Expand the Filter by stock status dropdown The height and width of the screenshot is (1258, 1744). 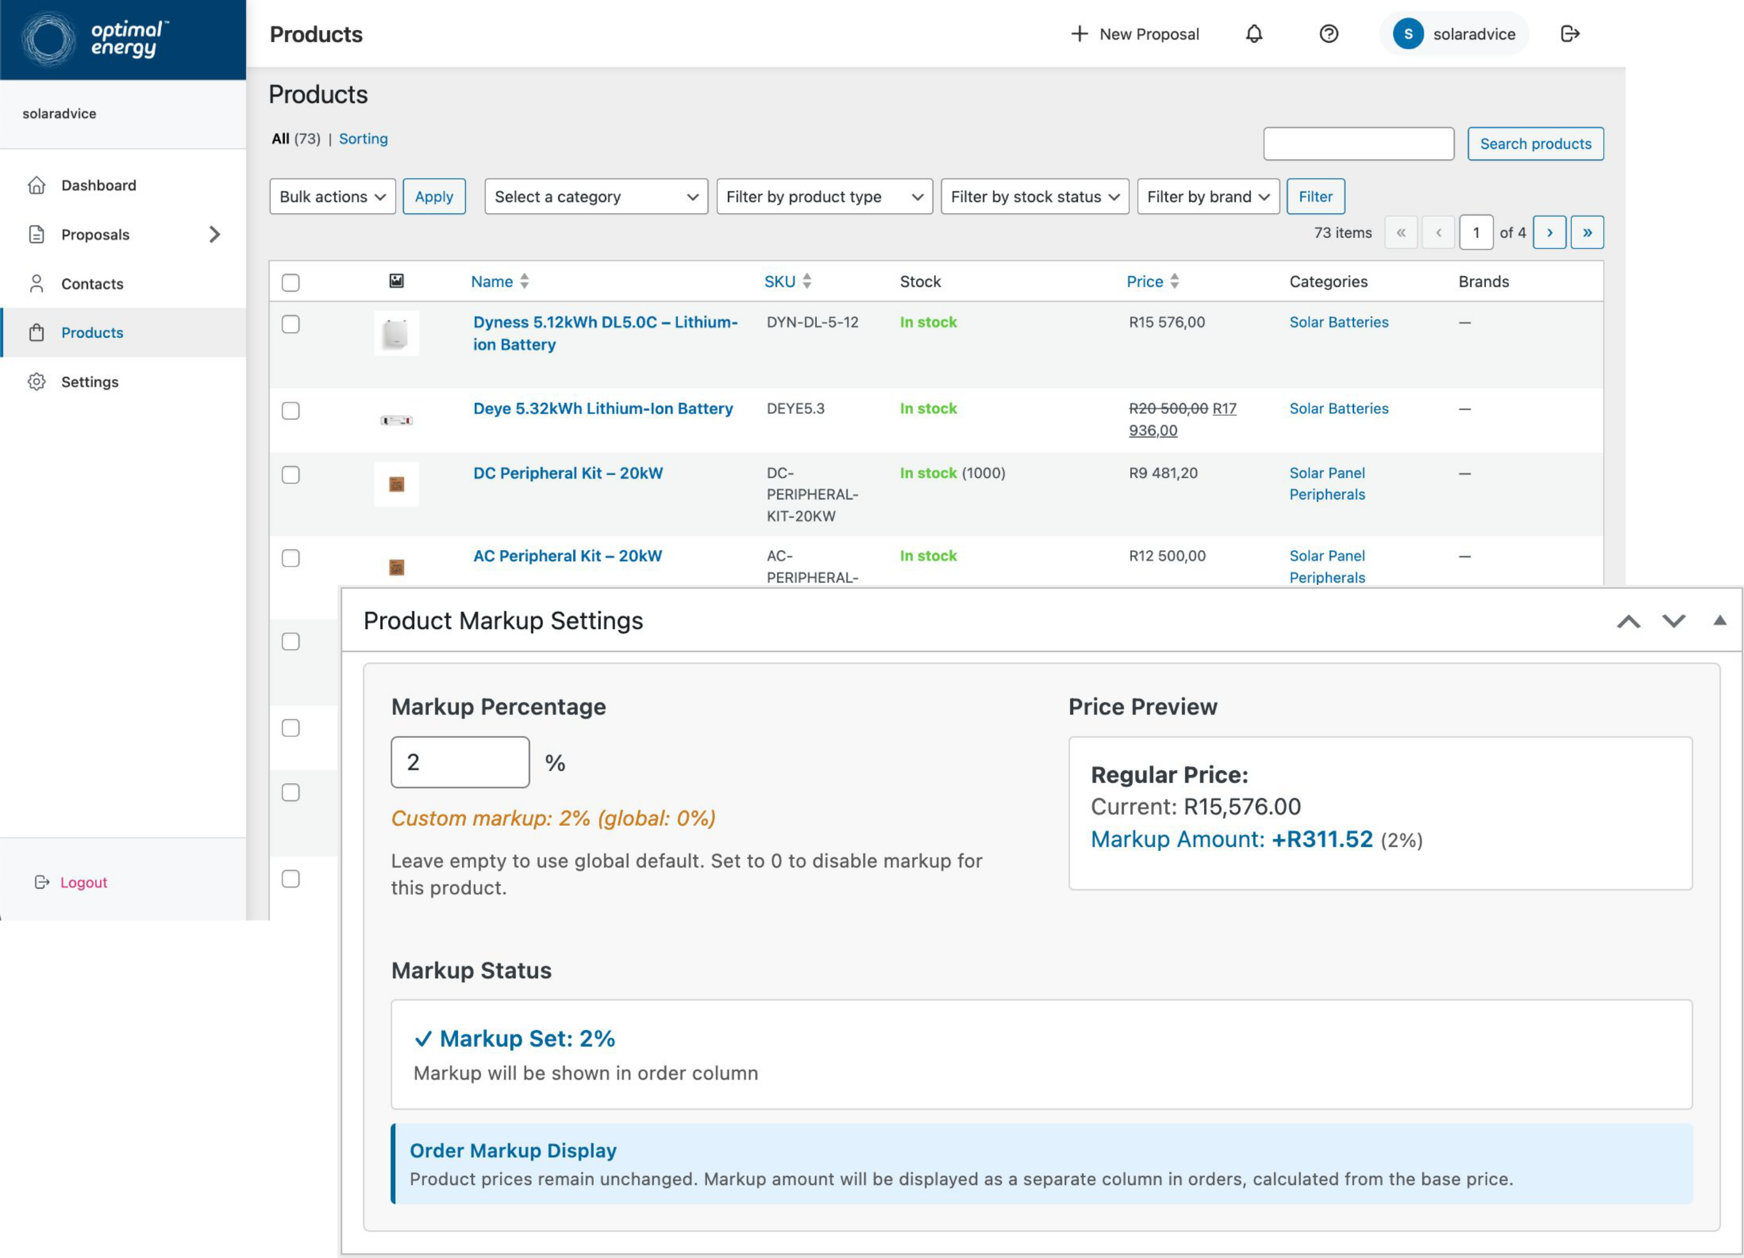[1034, 196]
